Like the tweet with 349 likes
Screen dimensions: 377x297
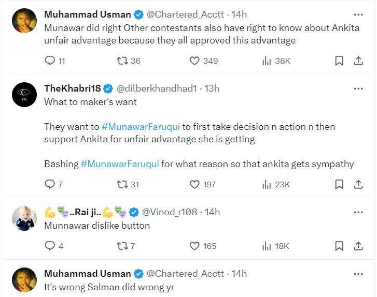pyautogui.click(x=194, y=61)
